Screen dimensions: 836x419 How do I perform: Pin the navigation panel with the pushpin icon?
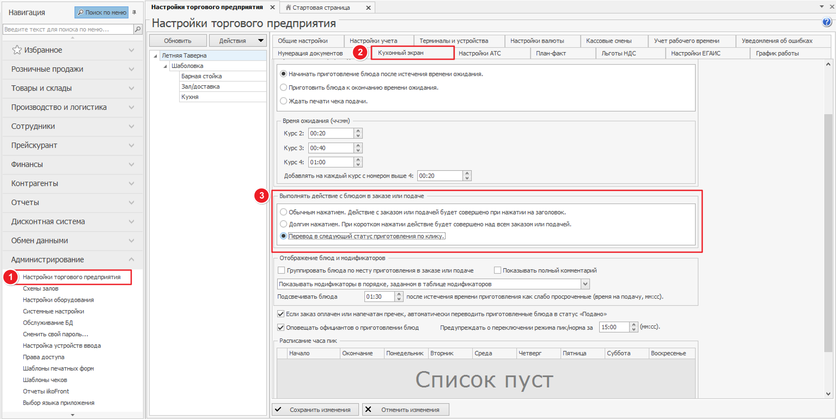134,12
